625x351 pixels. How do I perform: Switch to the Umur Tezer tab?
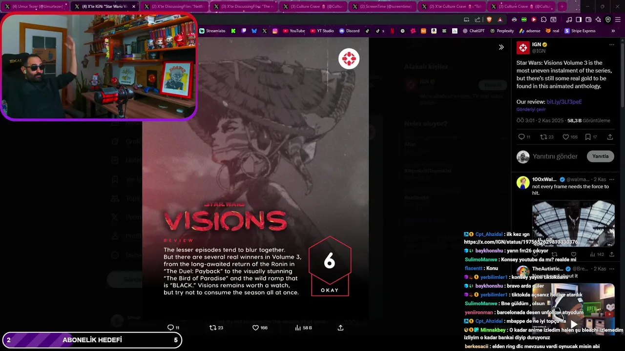coord(35,6)
